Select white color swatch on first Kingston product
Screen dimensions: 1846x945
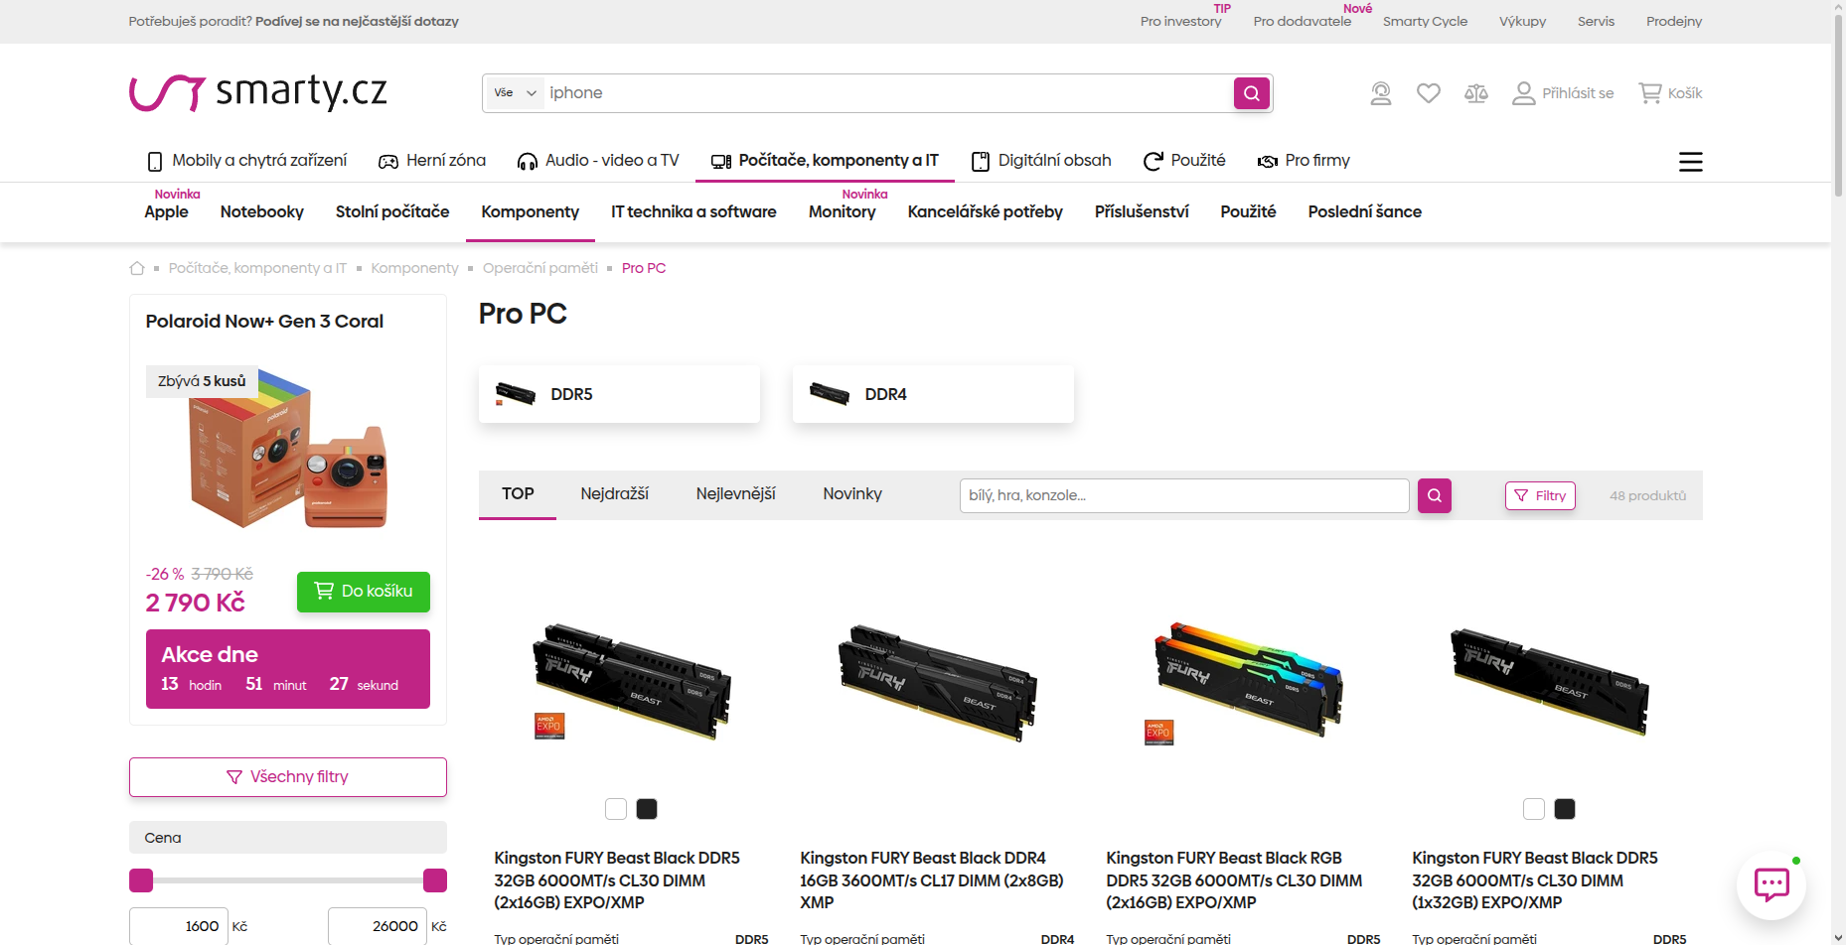coord(616,809)
